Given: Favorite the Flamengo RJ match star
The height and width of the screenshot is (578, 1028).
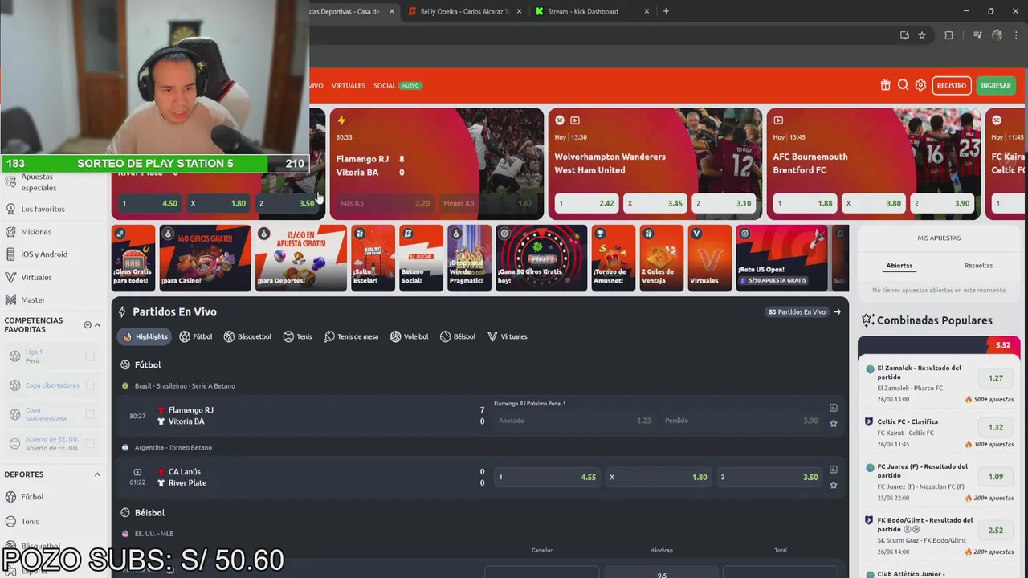Looking at the screenshot, I should (x=834, y=423).
